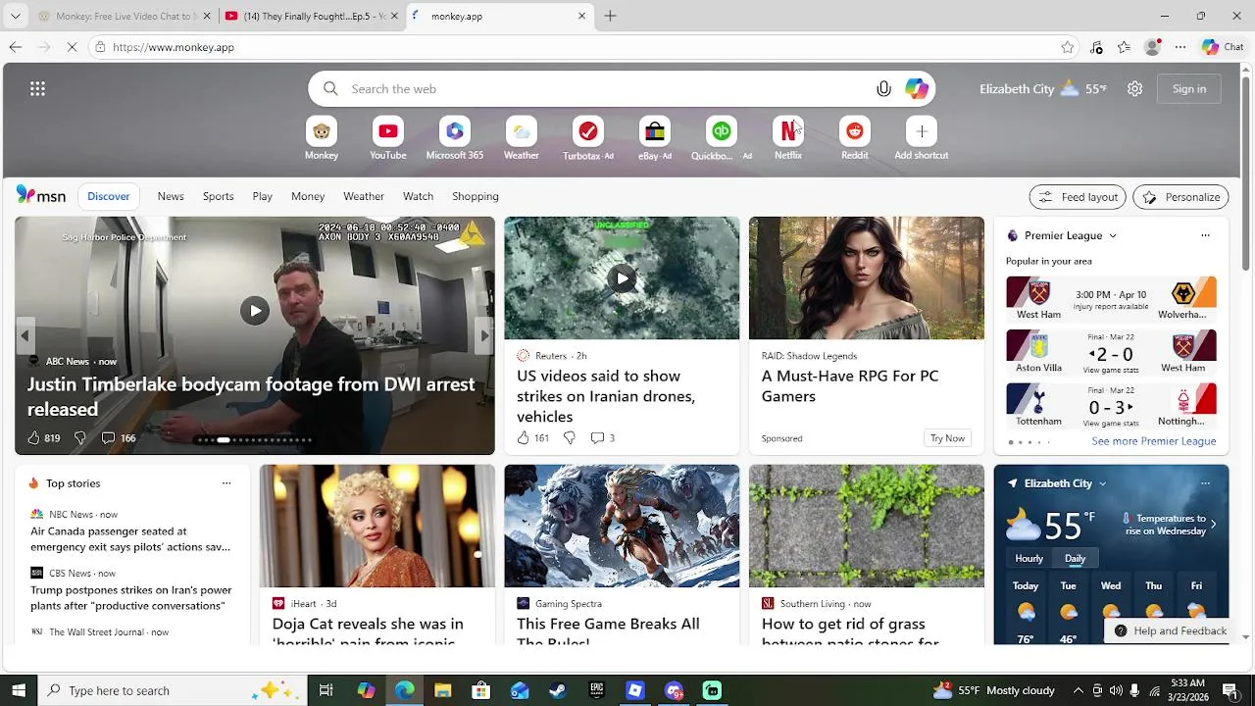Screen dimensions: 1255x706
Task: Open Edge settings and more menu
Action: click(1180, 47)
